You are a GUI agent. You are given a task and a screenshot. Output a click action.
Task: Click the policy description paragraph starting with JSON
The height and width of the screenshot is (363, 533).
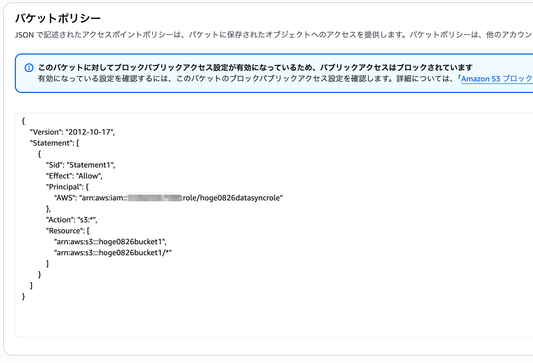[x=274, y=35]
